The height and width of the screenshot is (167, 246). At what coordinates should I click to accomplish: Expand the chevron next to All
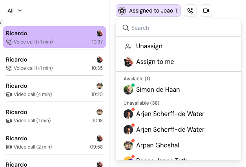(x=20, y=11)
